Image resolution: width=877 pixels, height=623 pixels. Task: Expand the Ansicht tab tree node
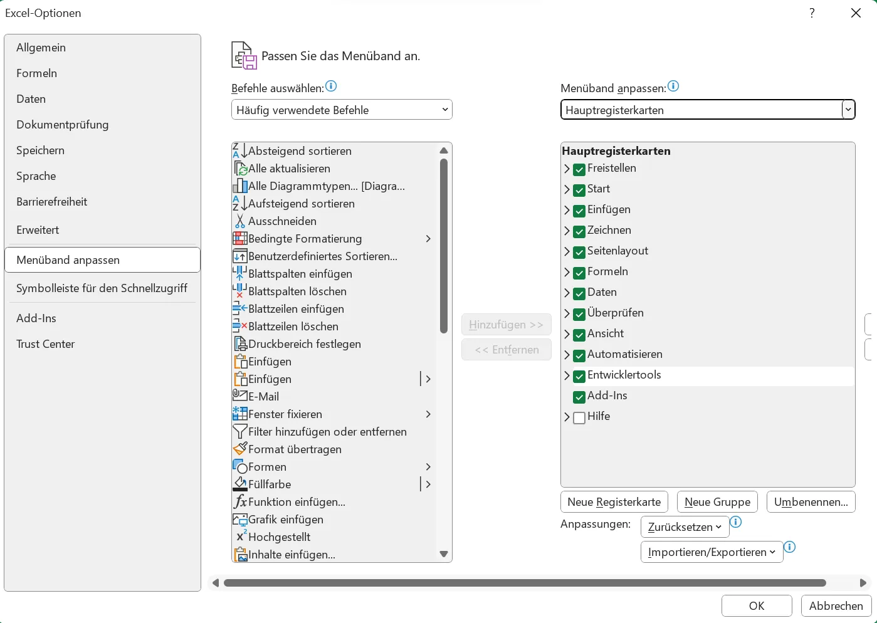(x=567, y=334)
